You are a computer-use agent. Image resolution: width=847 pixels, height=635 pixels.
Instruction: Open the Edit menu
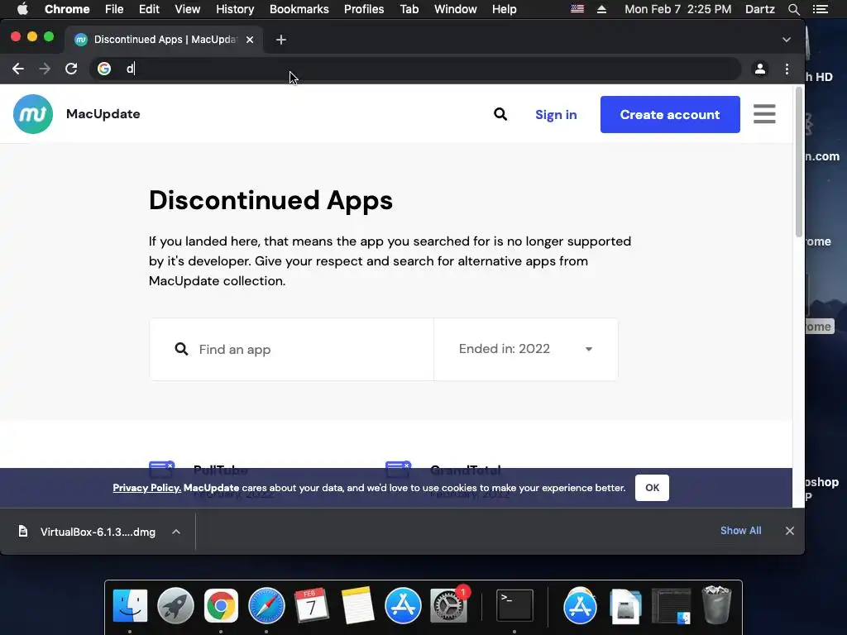[x=149, y=9]
